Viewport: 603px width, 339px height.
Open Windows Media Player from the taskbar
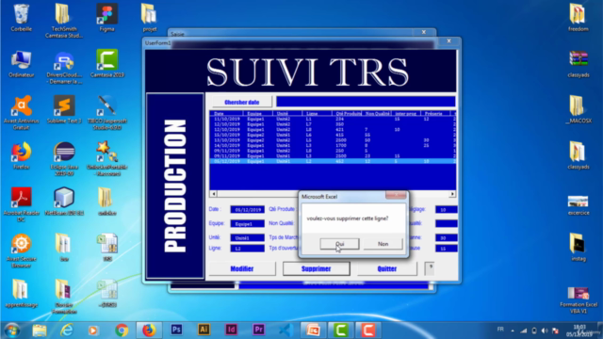pyautogui.click(x=93, y=331)
